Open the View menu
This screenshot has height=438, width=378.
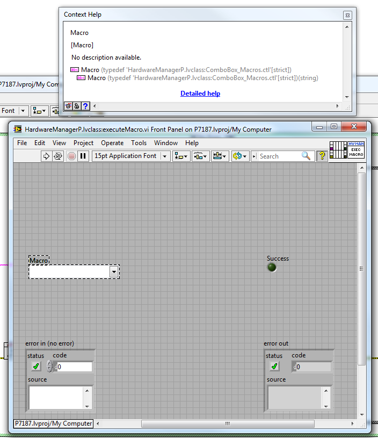click(59, 143)
